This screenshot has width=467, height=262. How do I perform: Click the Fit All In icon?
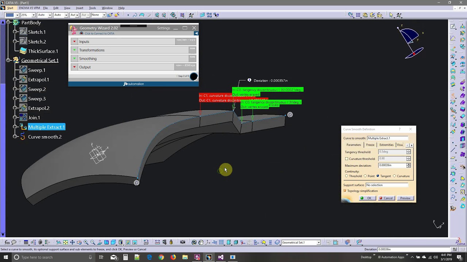point(65,242)
